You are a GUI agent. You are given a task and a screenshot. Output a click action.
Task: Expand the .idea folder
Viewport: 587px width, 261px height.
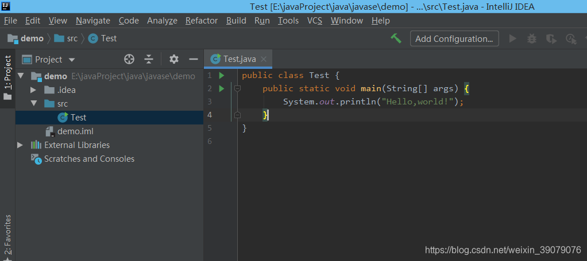[33, 90]
